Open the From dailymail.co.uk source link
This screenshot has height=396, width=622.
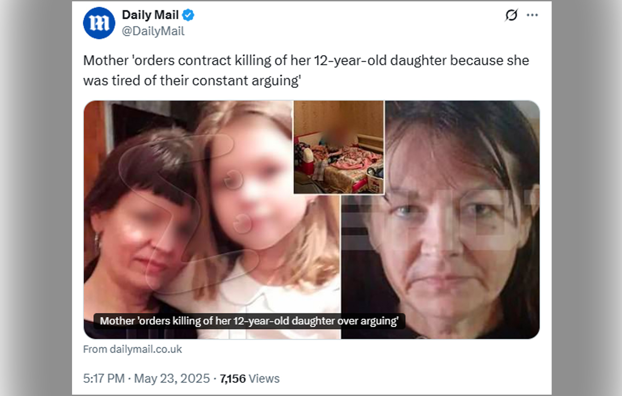132,349
